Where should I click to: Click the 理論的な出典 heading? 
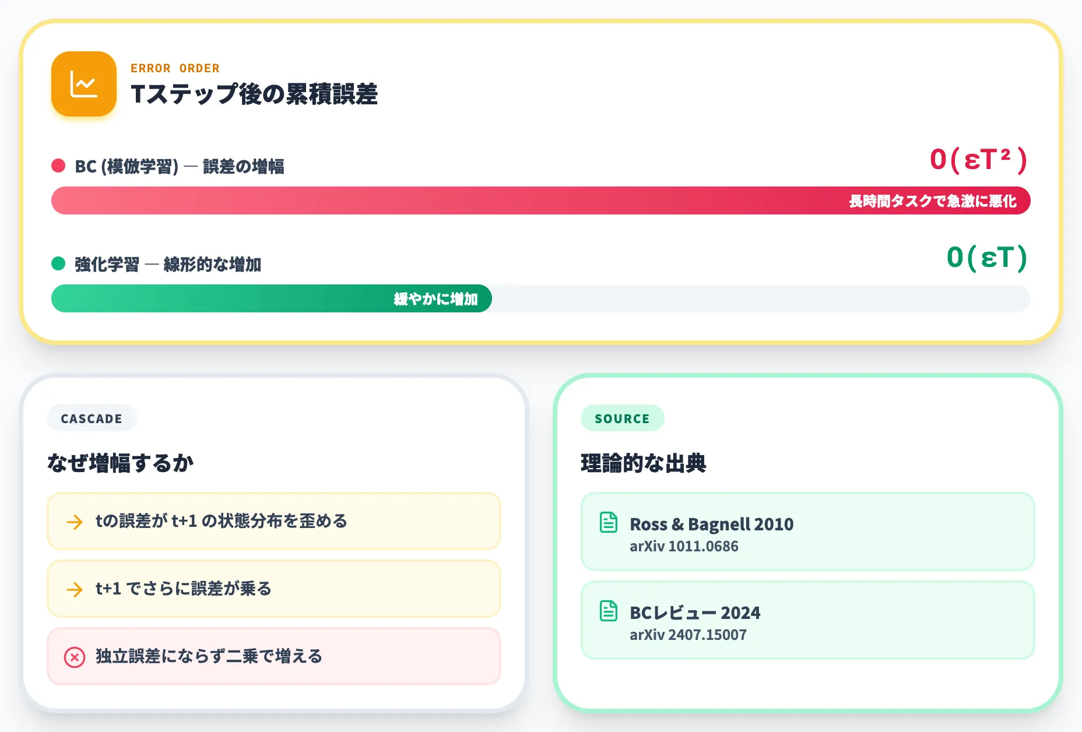point(644,463)
